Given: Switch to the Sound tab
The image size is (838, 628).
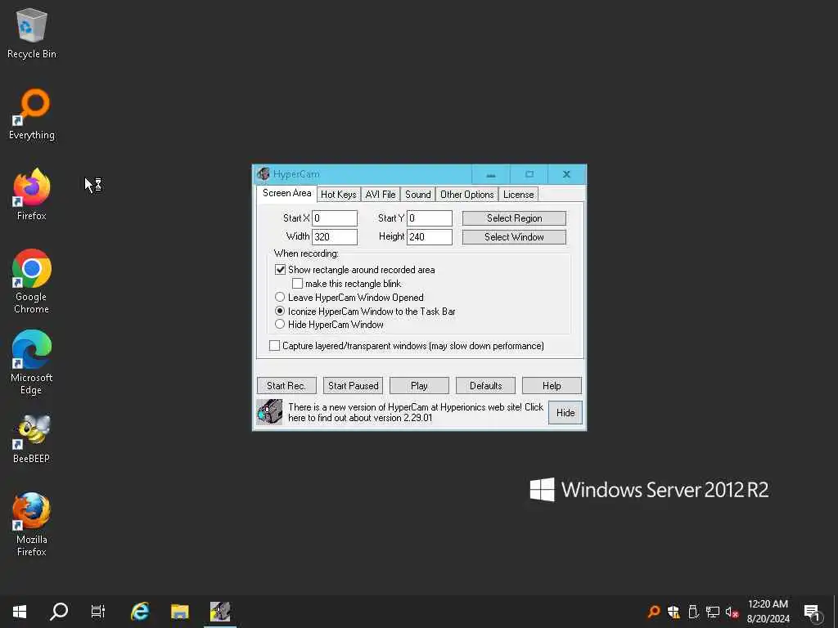Looking at the screenshot, I should click(418, 195).
